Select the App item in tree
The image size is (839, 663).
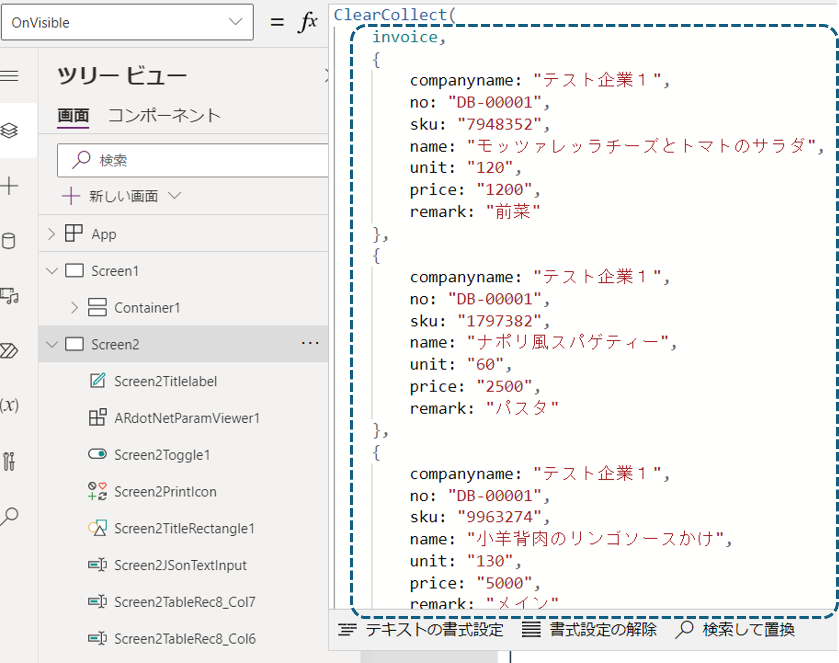(x=104, y=234)
